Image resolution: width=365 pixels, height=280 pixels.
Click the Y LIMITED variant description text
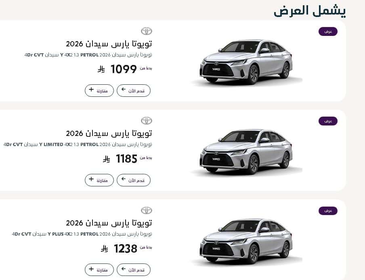tap(81, 144)
